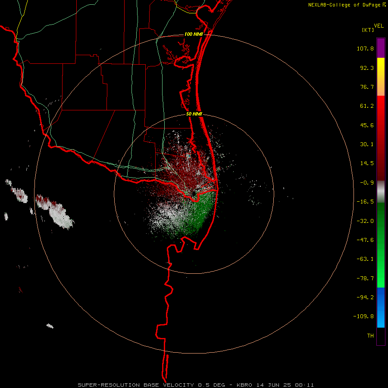Click the [KT] units label

368,30
